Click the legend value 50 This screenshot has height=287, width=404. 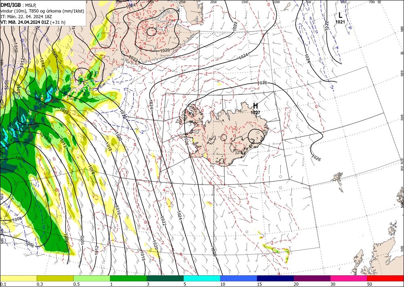(370, 284)
